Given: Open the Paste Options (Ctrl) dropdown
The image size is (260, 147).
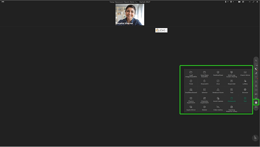Looking at the screenshot, I should pos(162,30).
